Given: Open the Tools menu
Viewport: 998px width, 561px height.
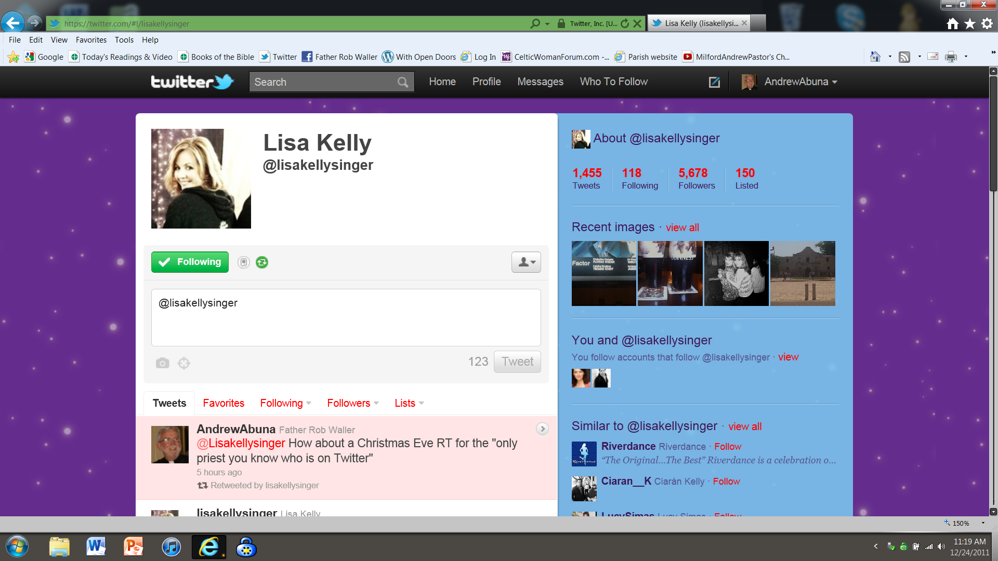Looking at the screenshot, I should (124, 40).
